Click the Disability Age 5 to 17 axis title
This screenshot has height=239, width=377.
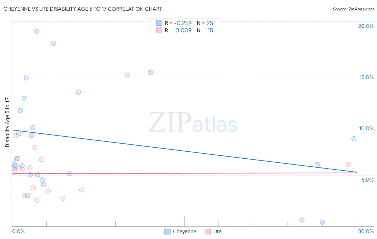7,122
